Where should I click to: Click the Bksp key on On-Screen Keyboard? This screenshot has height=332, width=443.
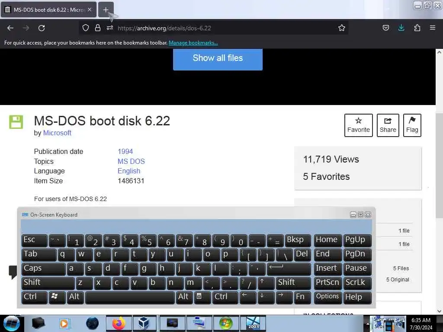[x=298, y=240]
